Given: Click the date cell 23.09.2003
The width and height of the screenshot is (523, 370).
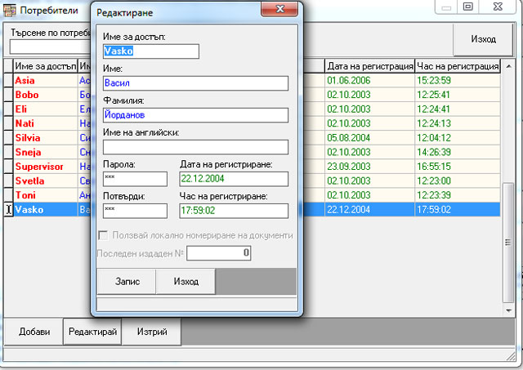Looking at the screenshot, I should (369, 167).
